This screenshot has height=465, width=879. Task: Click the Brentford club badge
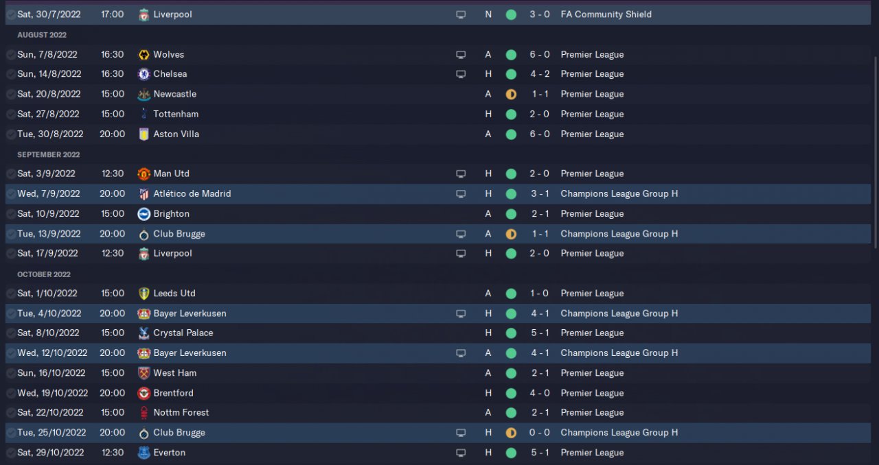coord(144,393)
